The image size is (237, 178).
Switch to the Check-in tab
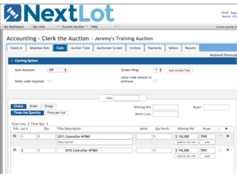click(x=16, y=48)
